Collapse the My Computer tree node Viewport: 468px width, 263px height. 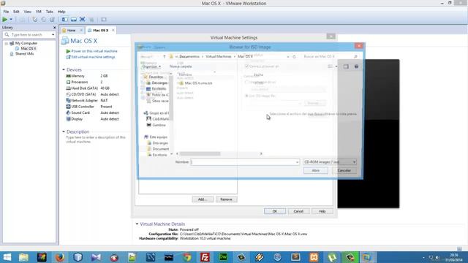pyautogui.click(x=7, y=43)
